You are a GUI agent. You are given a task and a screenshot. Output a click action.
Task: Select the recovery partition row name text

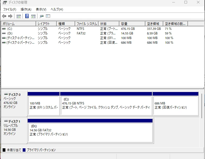[x=21, y=43]
